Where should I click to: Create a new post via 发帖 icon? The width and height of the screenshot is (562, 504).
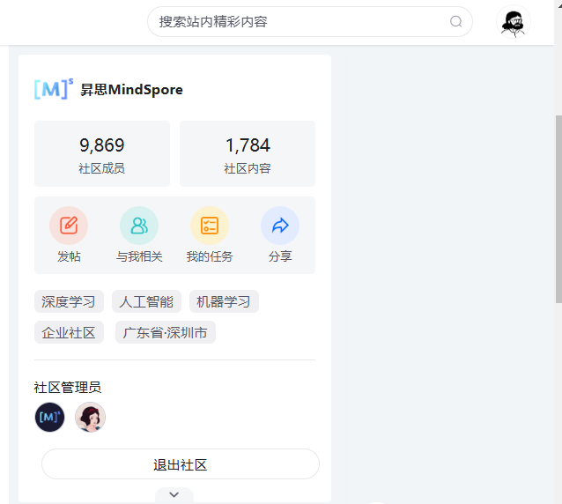click(x=69, y=226)
